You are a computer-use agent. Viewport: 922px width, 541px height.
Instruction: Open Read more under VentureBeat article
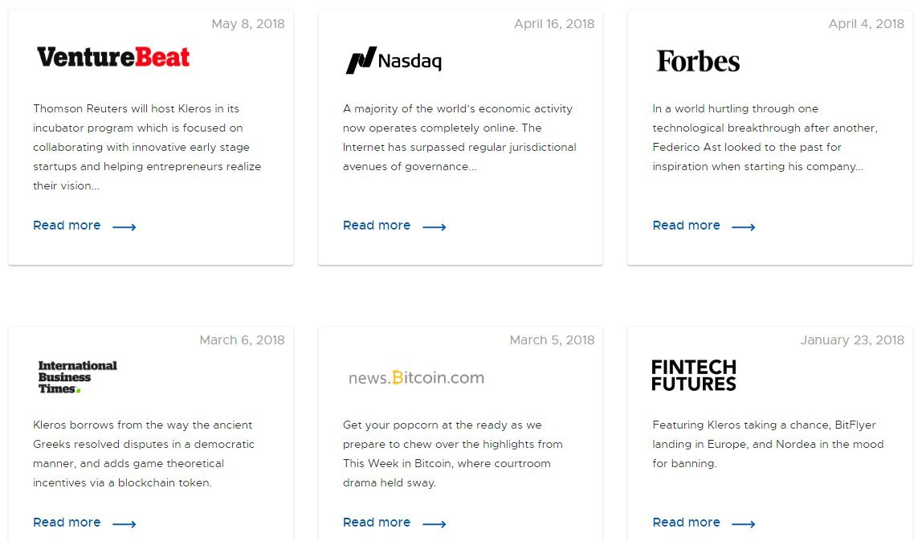(67, 226)
